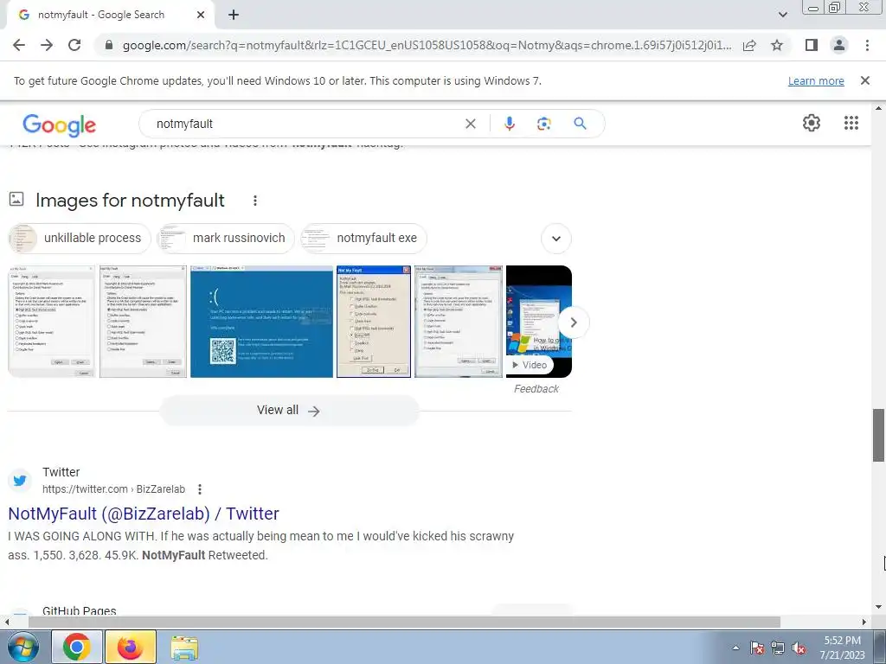886x664 pixels.
Task: Open tab search dropdown arrow
Action: click(782, 15)
